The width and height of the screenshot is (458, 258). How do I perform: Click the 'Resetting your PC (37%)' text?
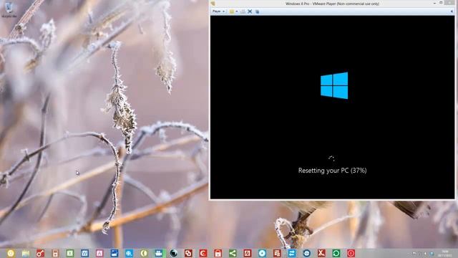point(332,171)
